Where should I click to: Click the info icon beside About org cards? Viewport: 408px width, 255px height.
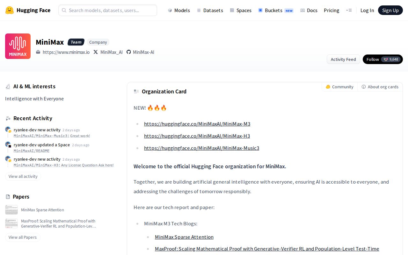pyautogui.click(x=364, y=87)
